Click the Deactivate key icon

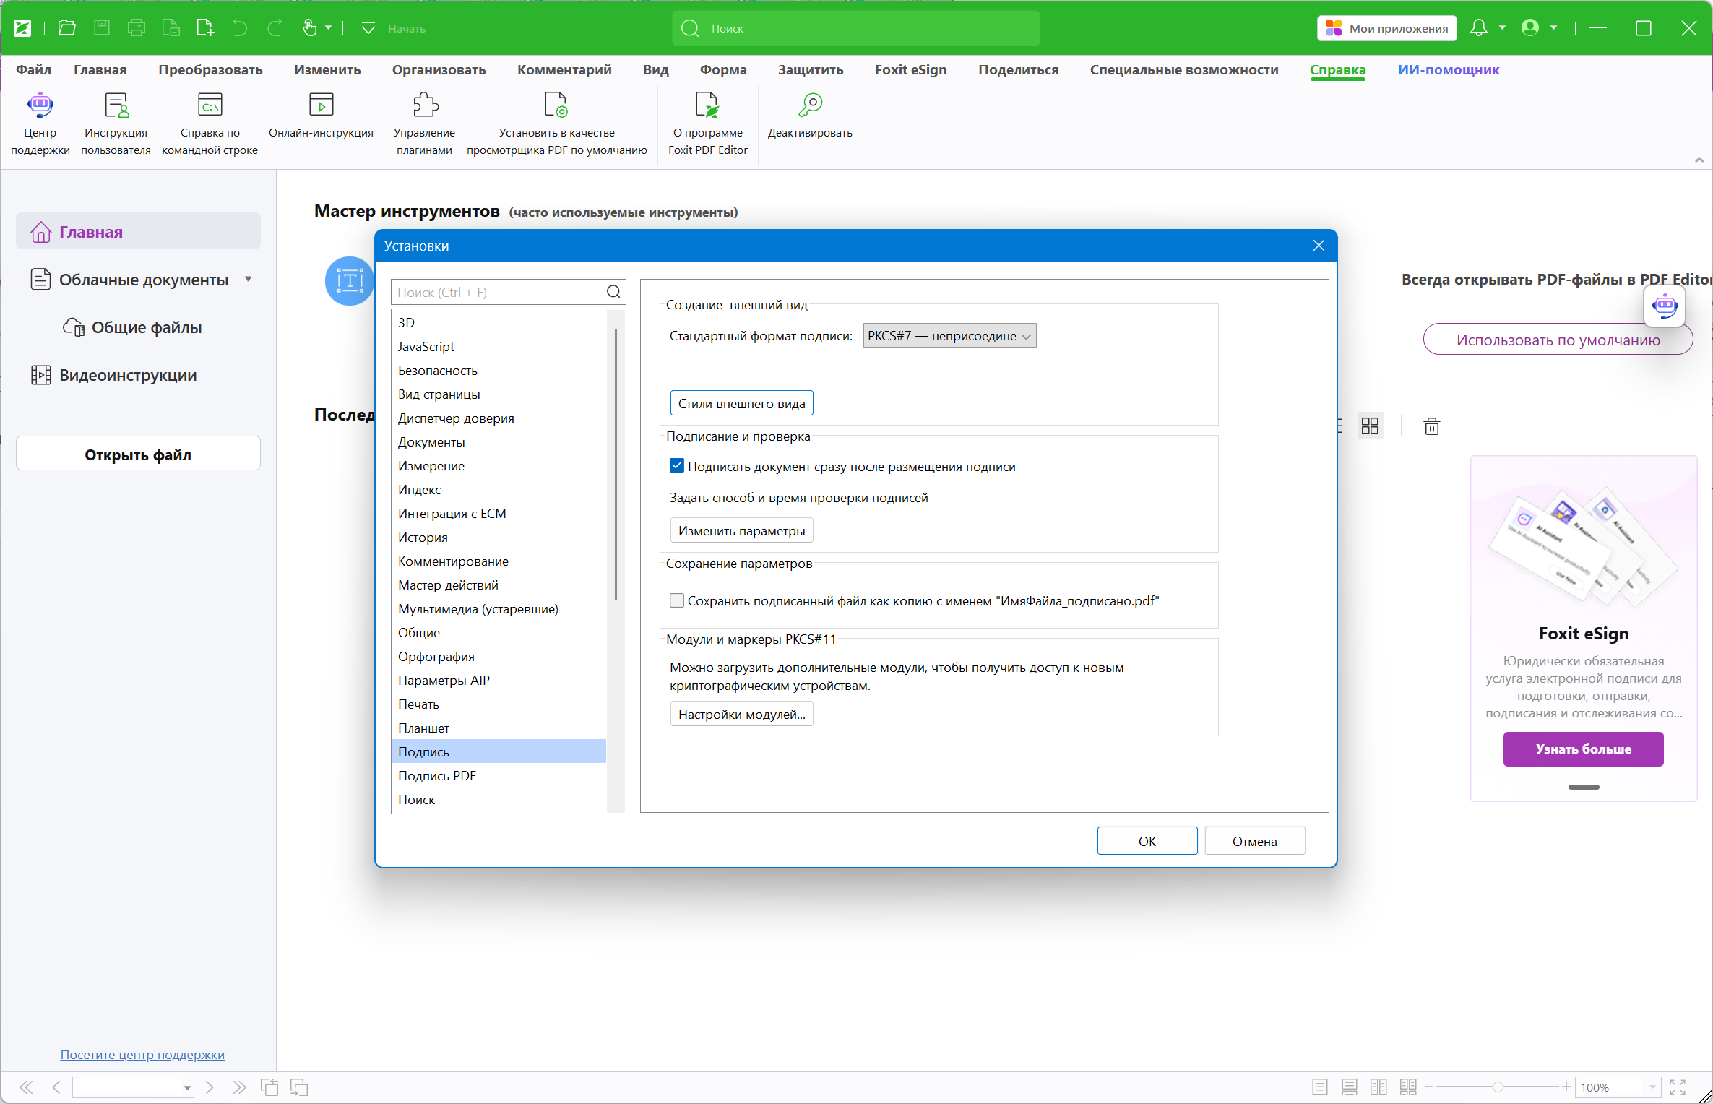click(810, 106)
